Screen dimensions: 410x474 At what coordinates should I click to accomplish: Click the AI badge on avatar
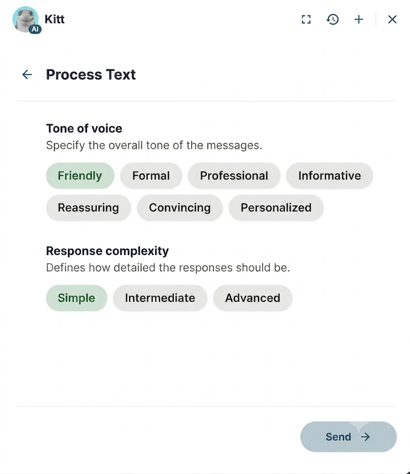click(x=35, y=29)
